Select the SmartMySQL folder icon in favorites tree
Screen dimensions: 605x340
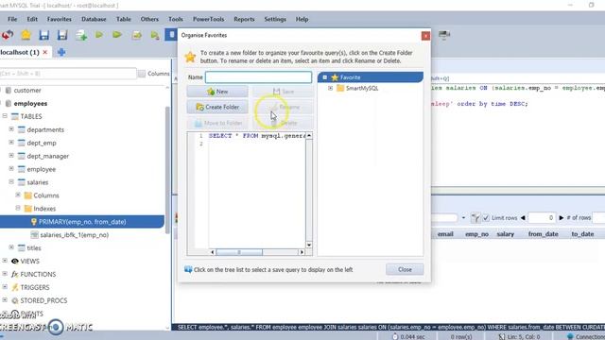coord(340,88)
